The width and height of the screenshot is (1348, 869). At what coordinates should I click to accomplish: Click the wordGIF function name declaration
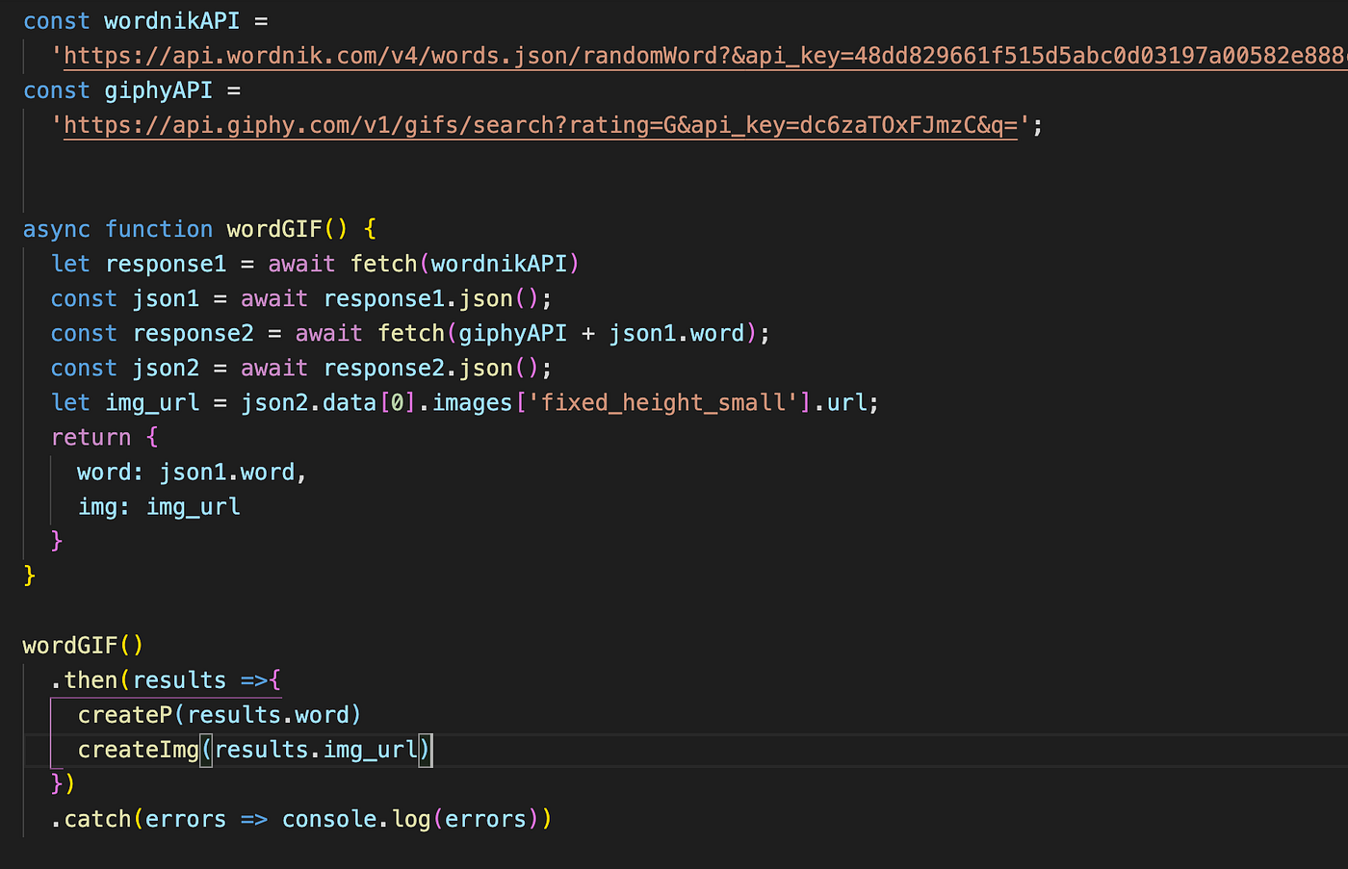(x=275, y=228)
